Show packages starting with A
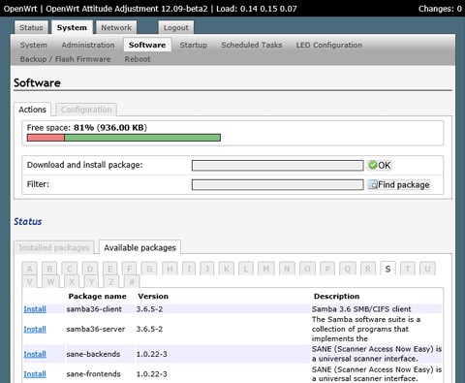 30,269
